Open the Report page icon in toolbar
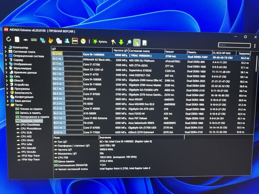Image resolution: width=259 pixels, height=194 pixels. coord(17,39)
